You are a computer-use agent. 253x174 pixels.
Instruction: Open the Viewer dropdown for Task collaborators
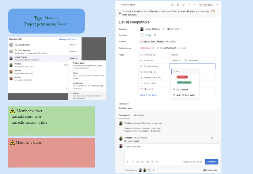(x=73, y=45)
